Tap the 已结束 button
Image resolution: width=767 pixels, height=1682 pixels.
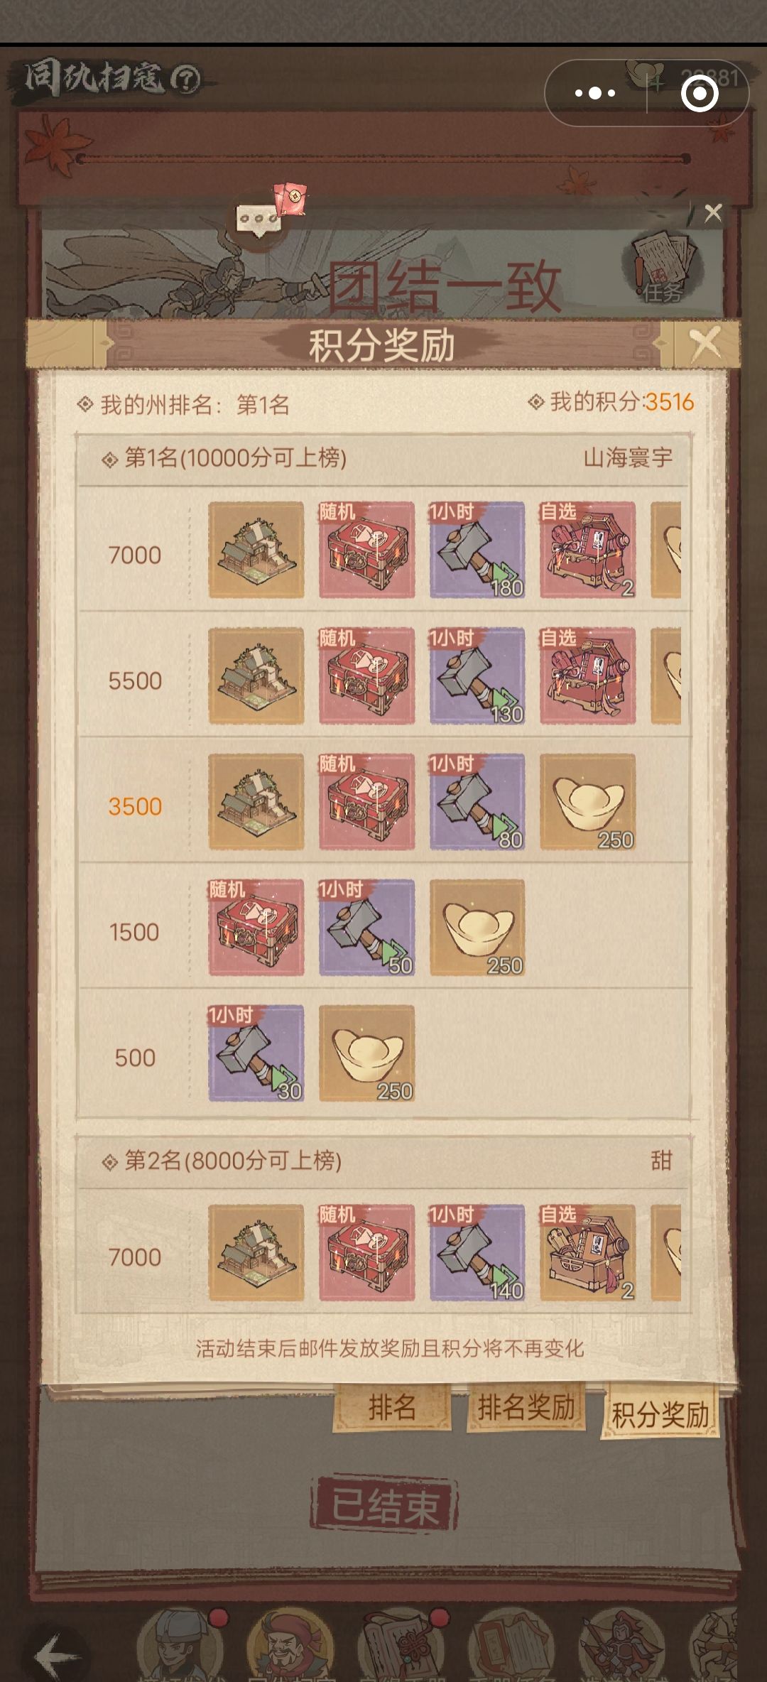tap(384, 1505)
